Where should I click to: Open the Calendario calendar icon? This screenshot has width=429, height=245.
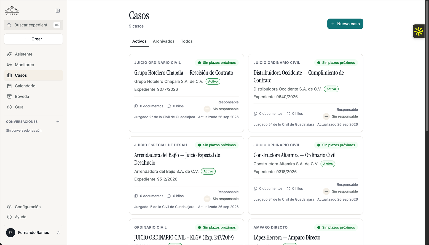tap(9, 86)
